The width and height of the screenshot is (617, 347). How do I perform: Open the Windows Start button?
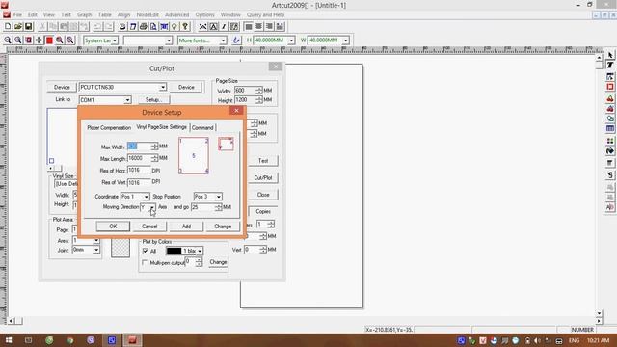click(9, 340)
